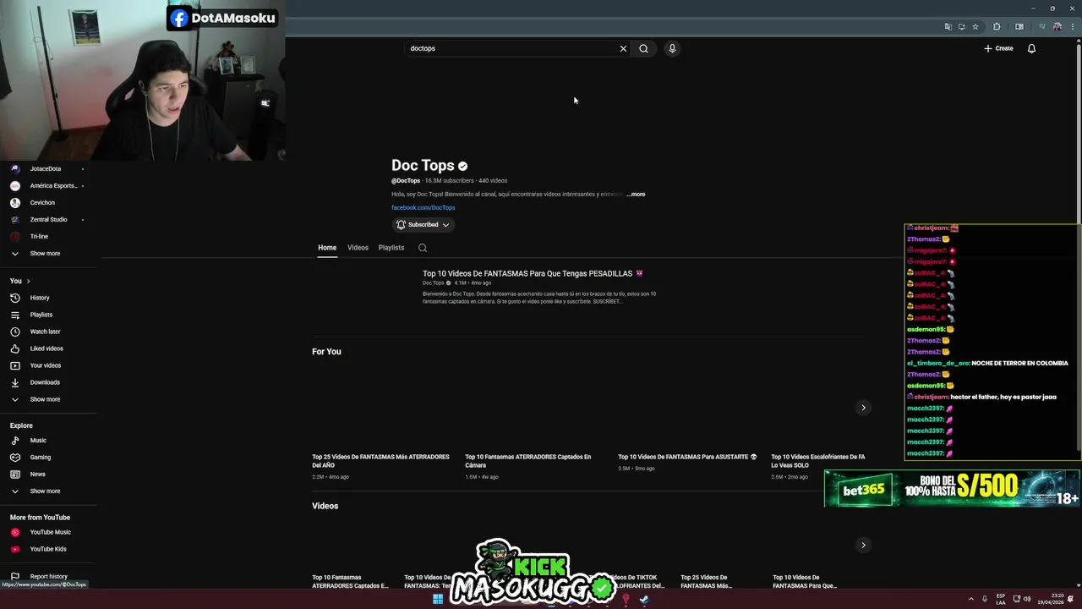Click the @DocTops handle
Image resolution: width=1082 pixels, height=609 pixels.
(406, 180)
